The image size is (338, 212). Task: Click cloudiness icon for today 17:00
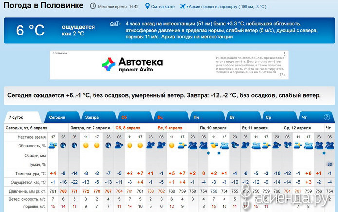(53, 146)
